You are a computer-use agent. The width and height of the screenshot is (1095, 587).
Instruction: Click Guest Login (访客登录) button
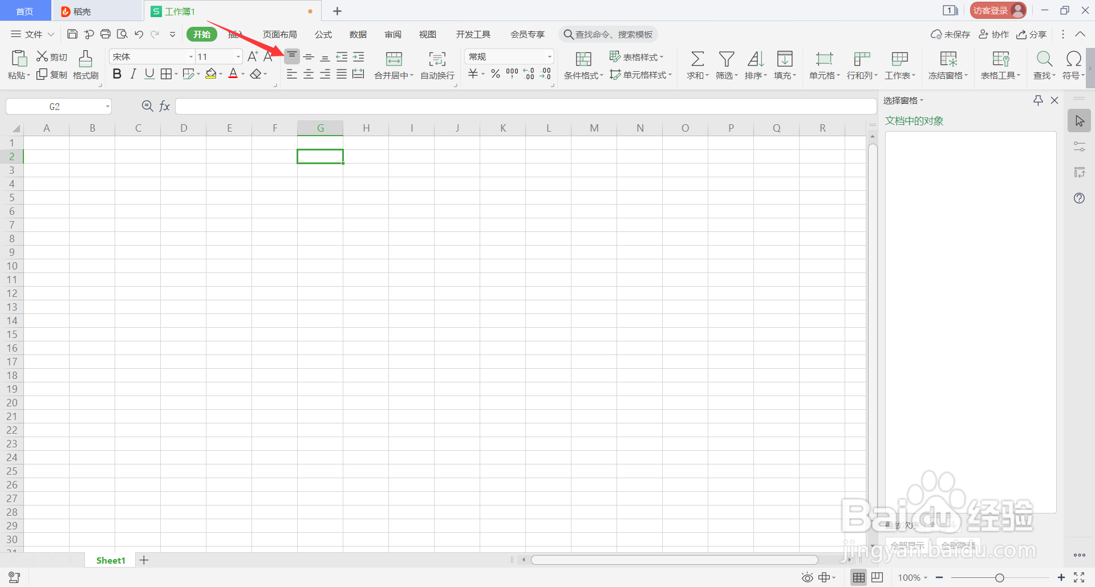pyautogui.click(x=998, y=10)
